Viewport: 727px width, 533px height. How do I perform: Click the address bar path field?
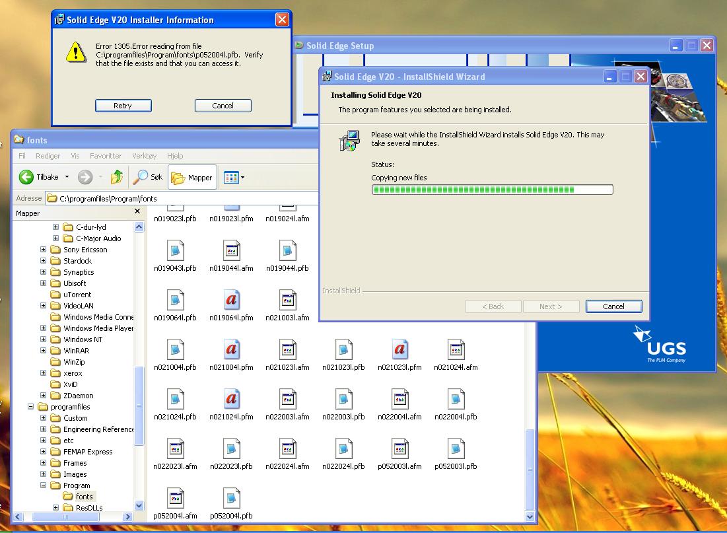click(x=183, y=199)
